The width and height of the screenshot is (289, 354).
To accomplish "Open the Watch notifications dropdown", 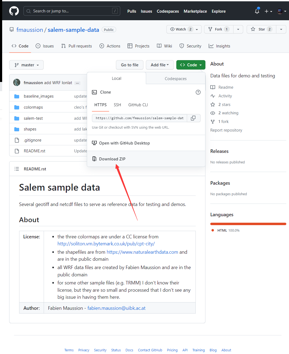I will [184, 29].
